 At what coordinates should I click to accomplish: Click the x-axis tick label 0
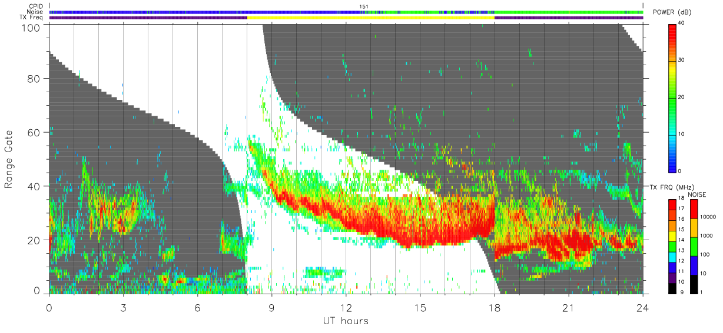[49, 308]
